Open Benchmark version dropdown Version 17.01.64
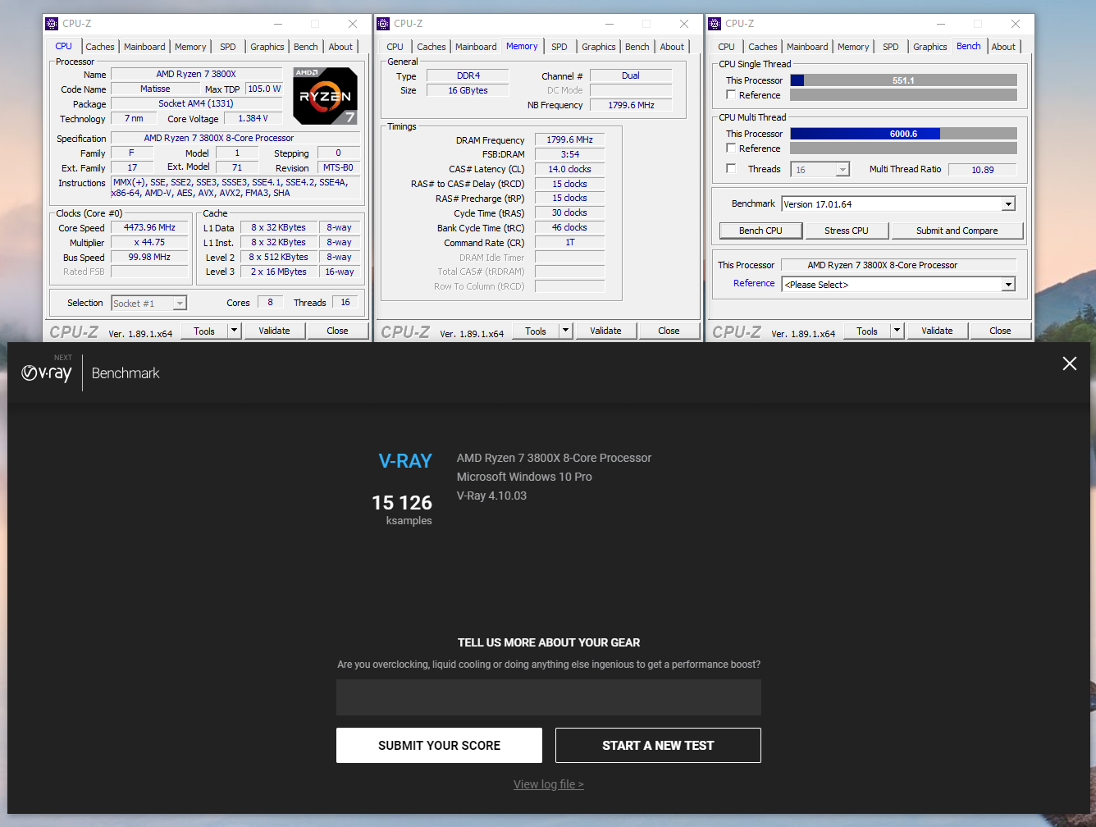This screenshot has height=827, width=1096. [1008, 204]
